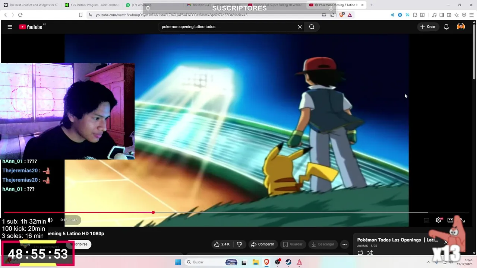Close the playlist panel
Image resolution: width=477 pixels, height=268 pixels.
coord(446,242)
